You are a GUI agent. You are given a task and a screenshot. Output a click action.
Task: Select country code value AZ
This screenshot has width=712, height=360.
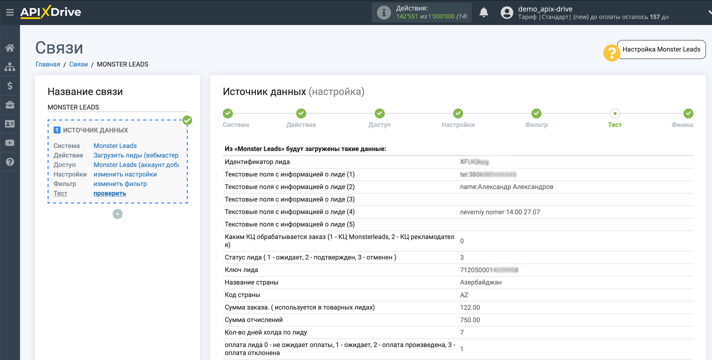[464, 295]
